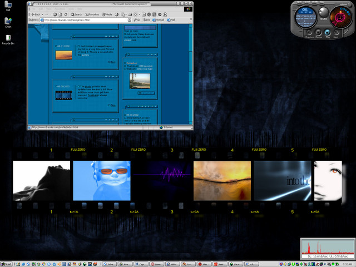
Task: Toggle shuffle option on media player top
Action: click(x=315, y=4)
